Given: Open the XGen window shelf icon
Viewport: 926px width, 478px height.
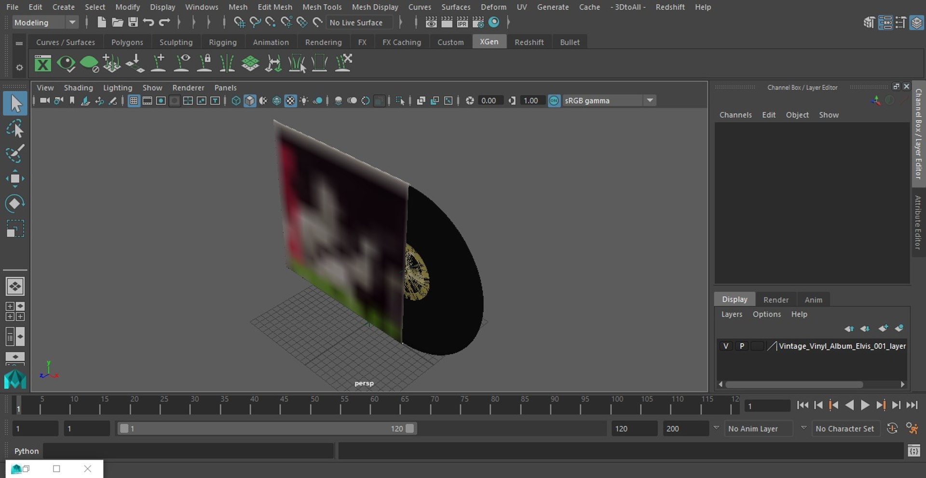Looking at the screenshot, I should [x=43, y=64].
